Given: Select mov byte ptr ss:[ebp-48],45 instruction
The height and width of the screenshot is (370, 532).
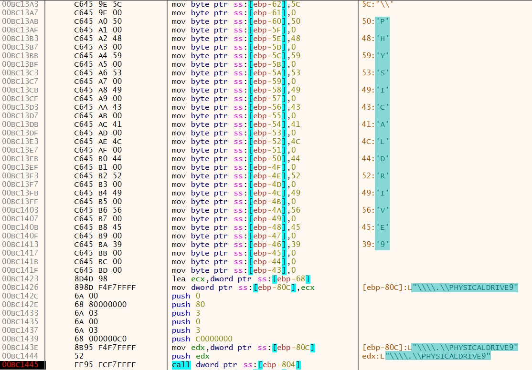Looking at the screenshot, I should [236, 227].
